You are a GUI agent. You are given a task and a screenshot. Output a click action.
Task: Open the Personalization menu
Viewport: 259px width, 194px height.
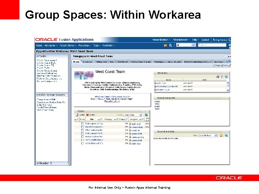pos(161,40)
